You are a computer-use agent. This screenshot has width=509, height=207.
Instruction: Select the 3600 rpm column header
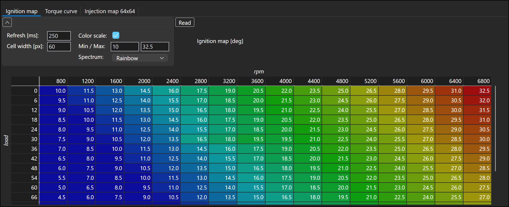(x=251, y=81)
